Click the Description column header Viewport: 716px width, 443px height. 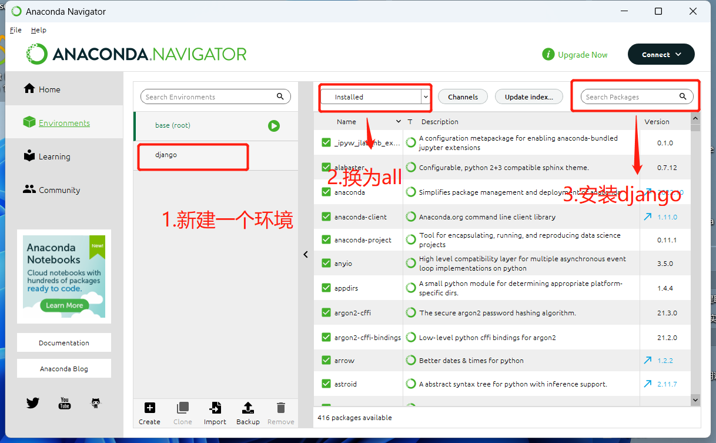[440, 122]
